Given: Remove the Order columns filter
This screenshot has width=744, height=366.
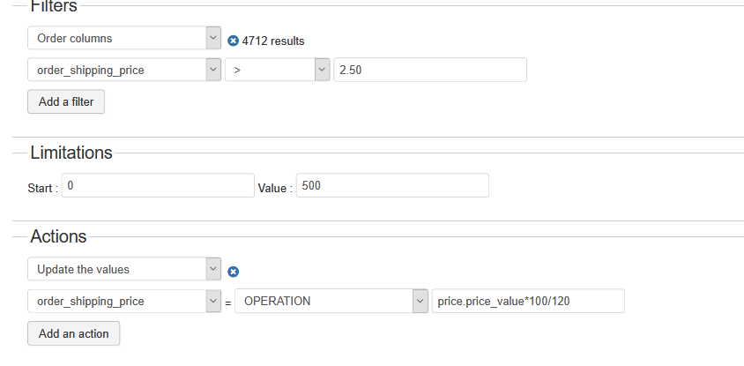Looking at the screenshot, I should tap(233, 41).
